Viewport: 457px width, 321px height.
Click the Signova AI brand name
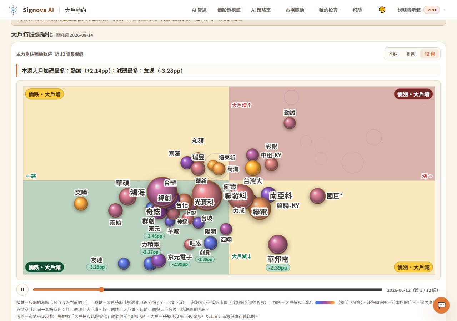pos(38,10)
